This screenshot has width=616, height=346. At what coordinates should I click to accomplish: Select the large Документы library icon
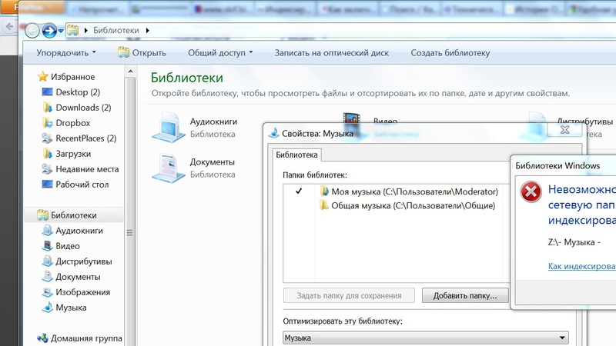(168, 168)
